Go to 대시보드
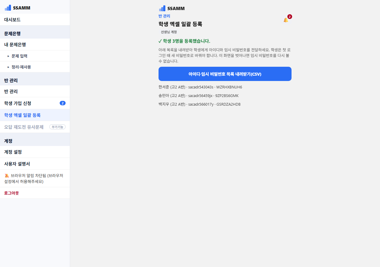Screen dimensions: 380x267 tap(35, 20)
